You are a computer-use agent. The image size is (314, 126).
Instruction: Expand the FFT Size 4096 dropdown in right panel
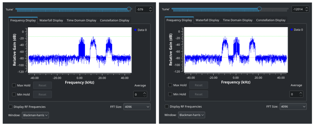tap(293, 107)
